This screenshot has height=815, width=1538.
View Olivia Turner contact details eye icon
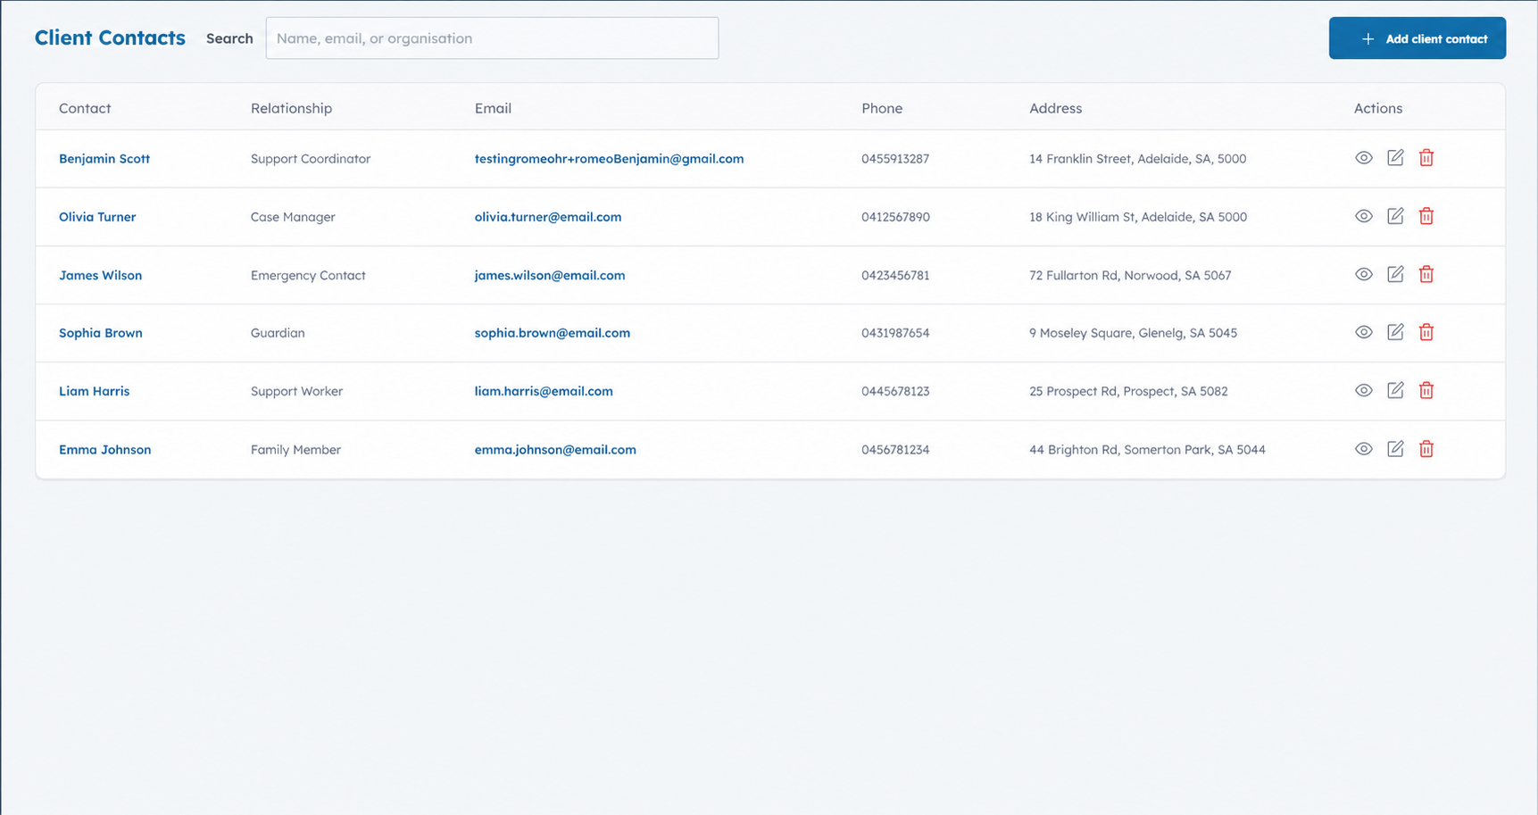(1363, 216)
